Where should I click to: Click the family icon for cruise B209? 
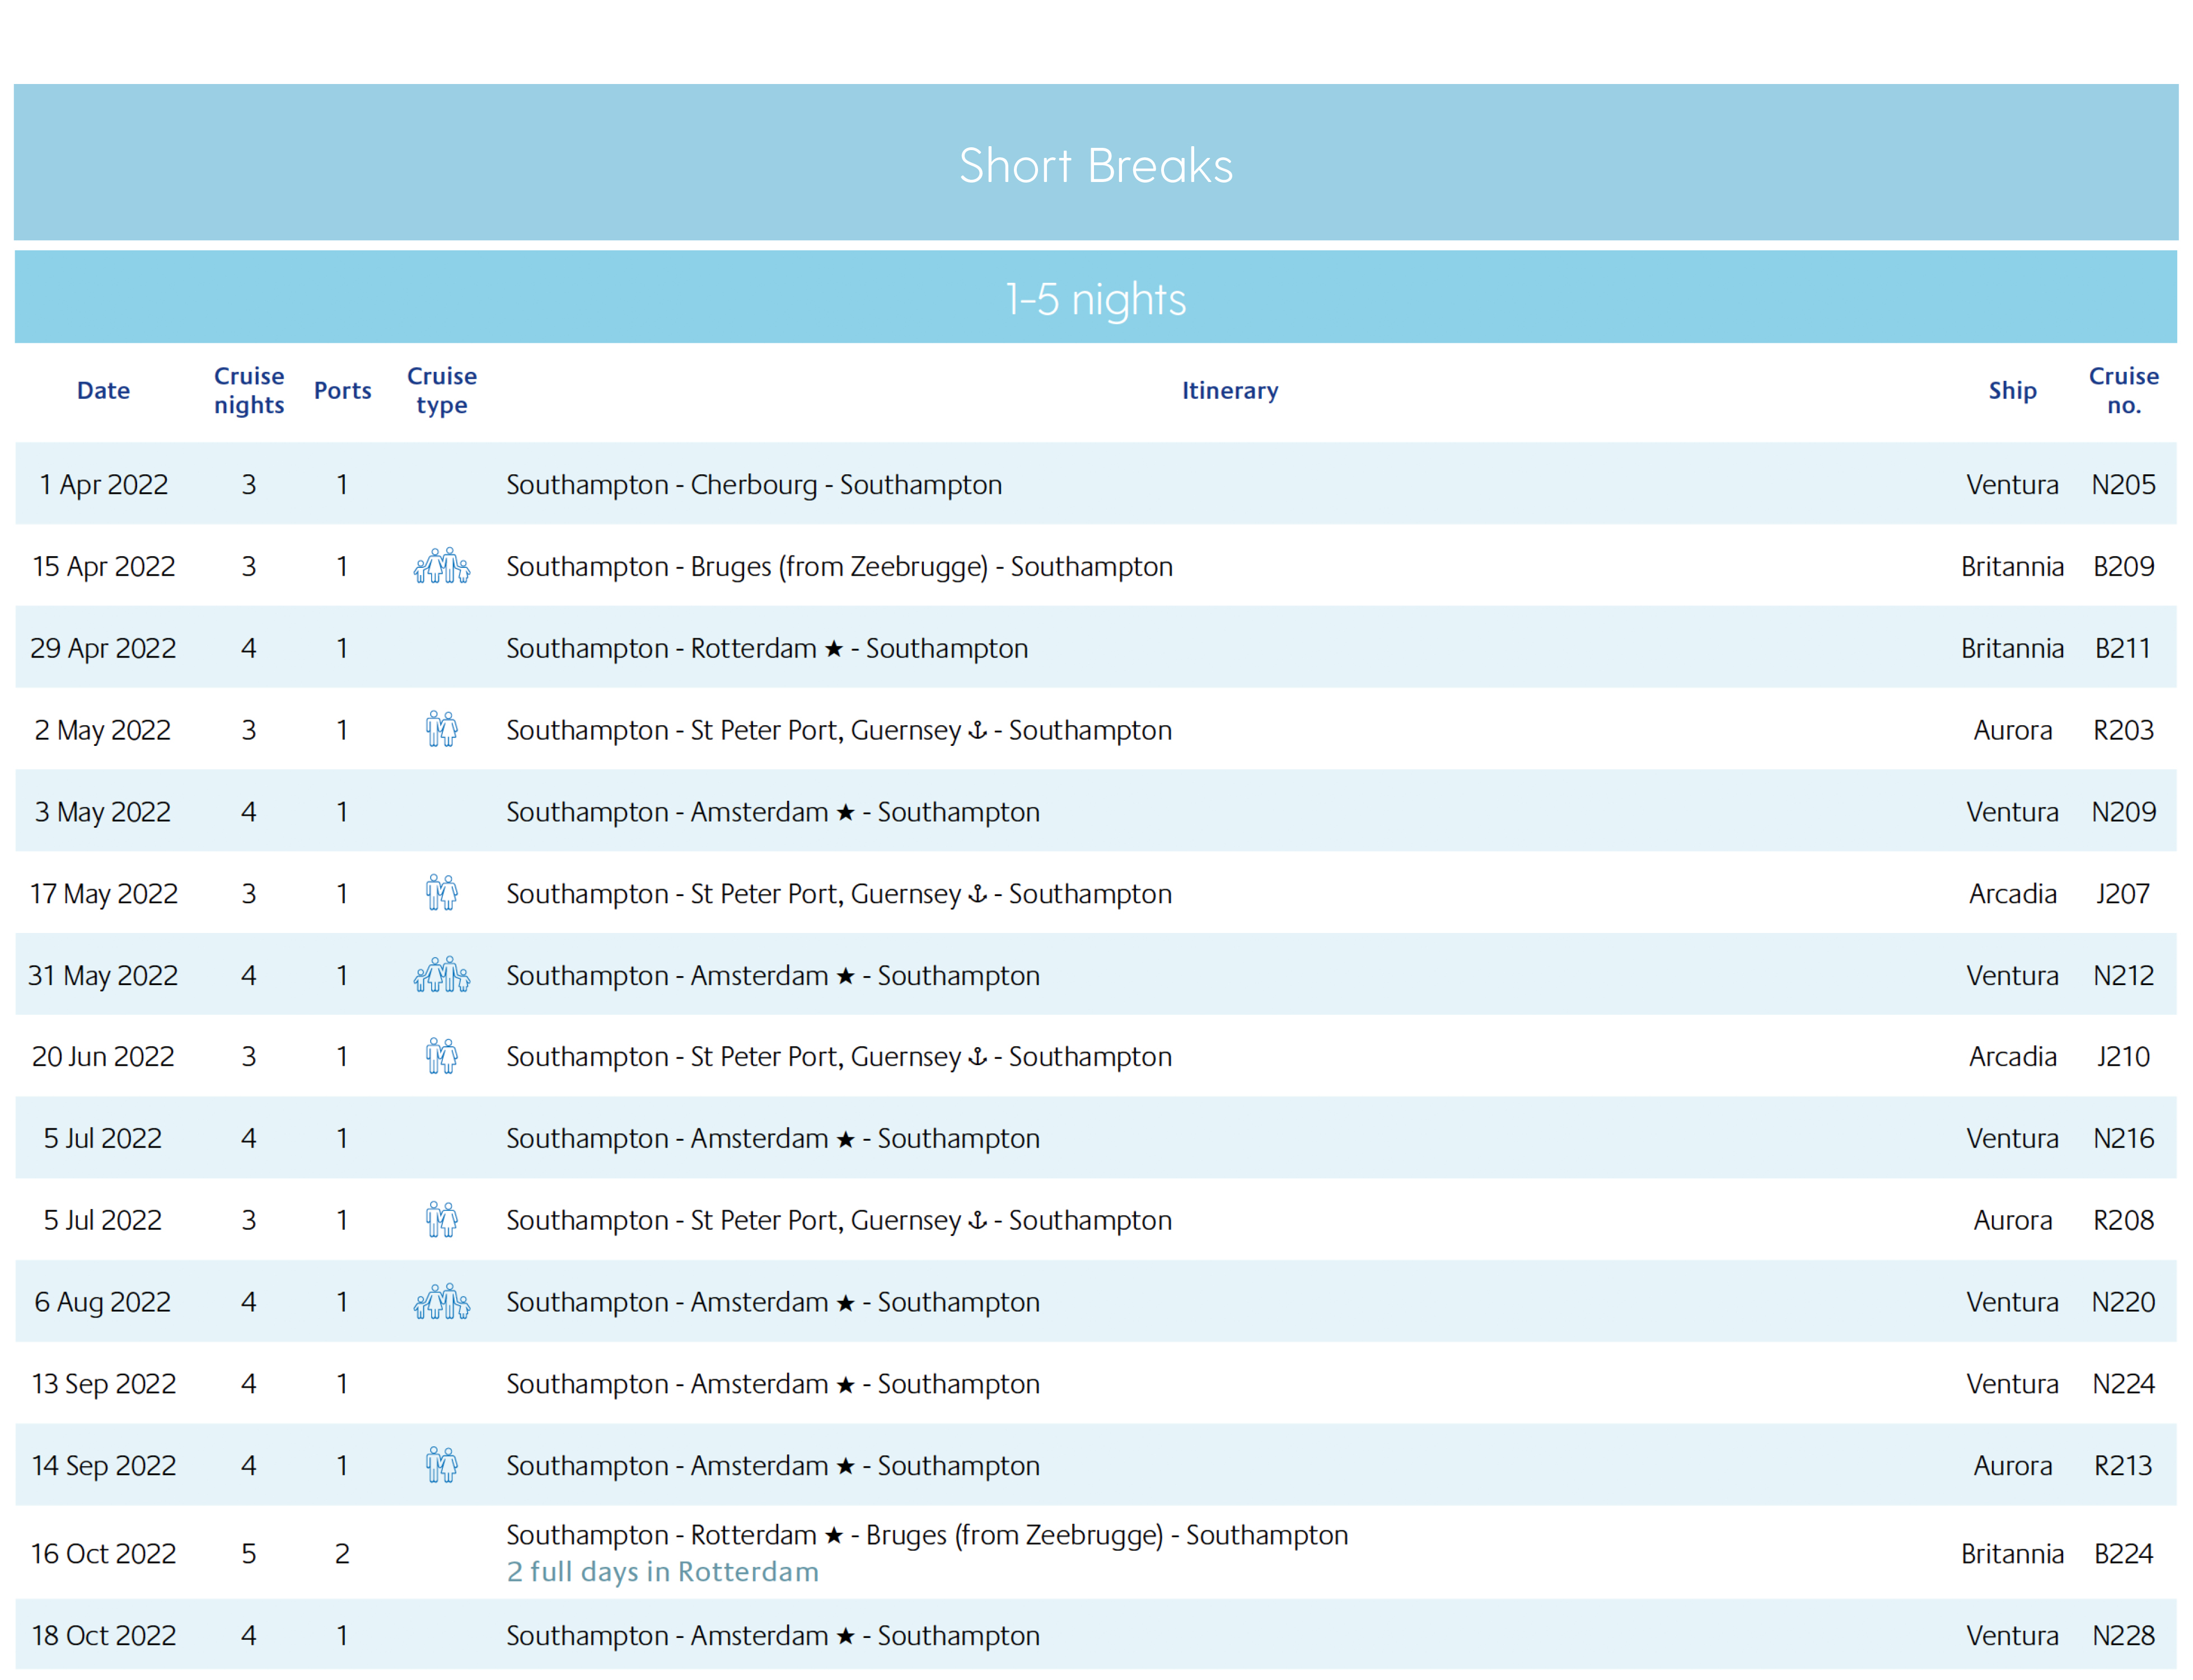click(x=442, y=566)
